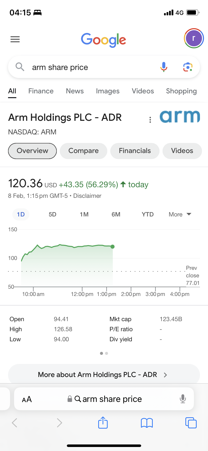The width and height of the screenshot is (208, 451).
Task: Open the three-dot options for Arm Holdings
Action: point(150,120)
